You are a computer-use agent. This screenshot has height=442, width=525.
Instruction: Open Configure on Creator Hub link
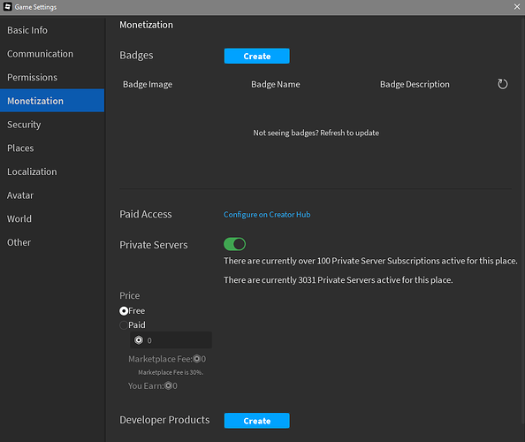click(x=267, y=214)
